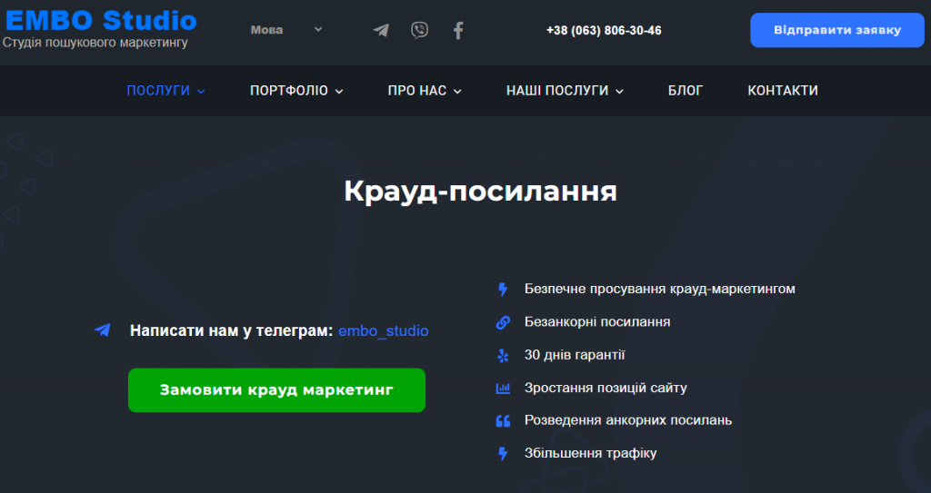Expand the 'НАШІ ПОСЛУГИ' dropdown menu
The width and height of the screenshot is (931, 493).
565,91
